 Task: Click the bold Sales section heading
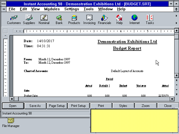(x=27, y=90)
